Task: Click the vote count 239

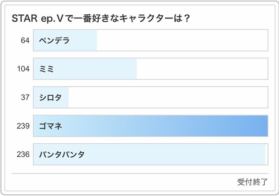Action: (23, 126)
